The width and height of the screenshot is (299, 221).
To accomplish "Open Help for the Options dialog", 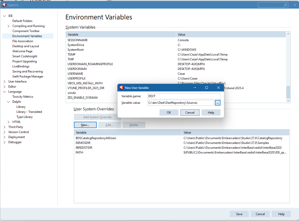I will coord(281,214).
